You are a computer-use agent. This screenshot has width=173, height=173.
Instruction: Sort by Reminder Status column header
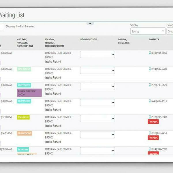pyautogui.click(x=89, y=40)
